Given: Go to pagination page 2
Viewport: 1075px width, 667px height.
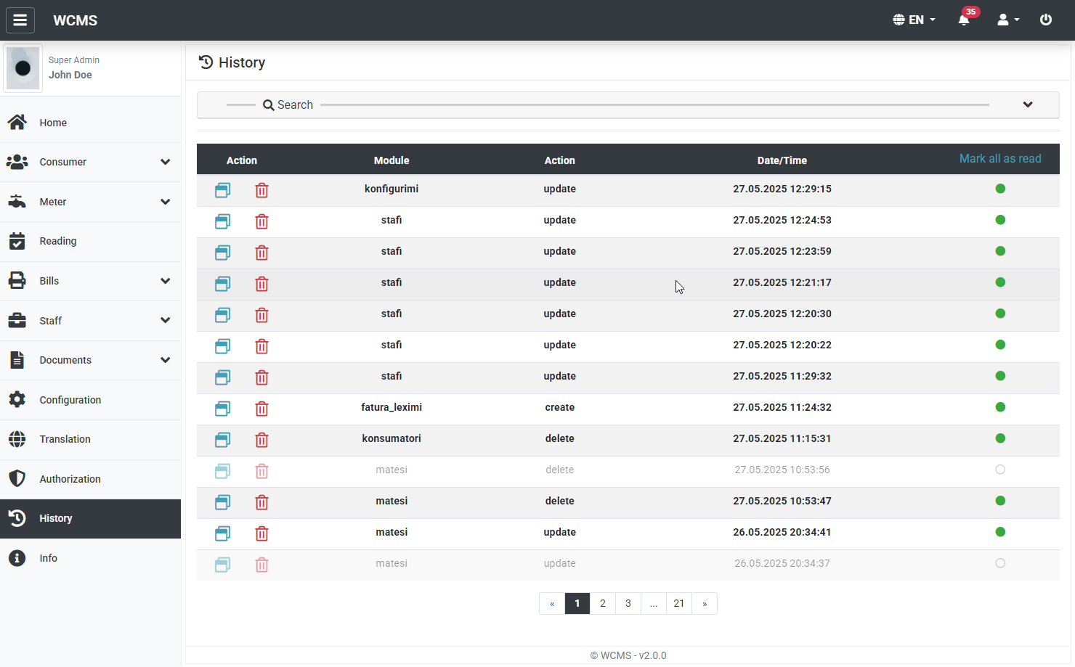Looking at the screenshot, I should [603, 603].
